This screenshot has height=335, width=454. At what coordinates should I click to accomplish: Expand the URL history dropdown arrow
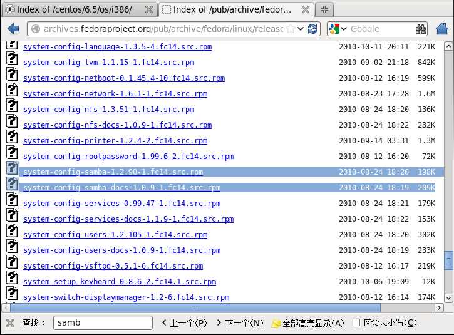(301, 29)
